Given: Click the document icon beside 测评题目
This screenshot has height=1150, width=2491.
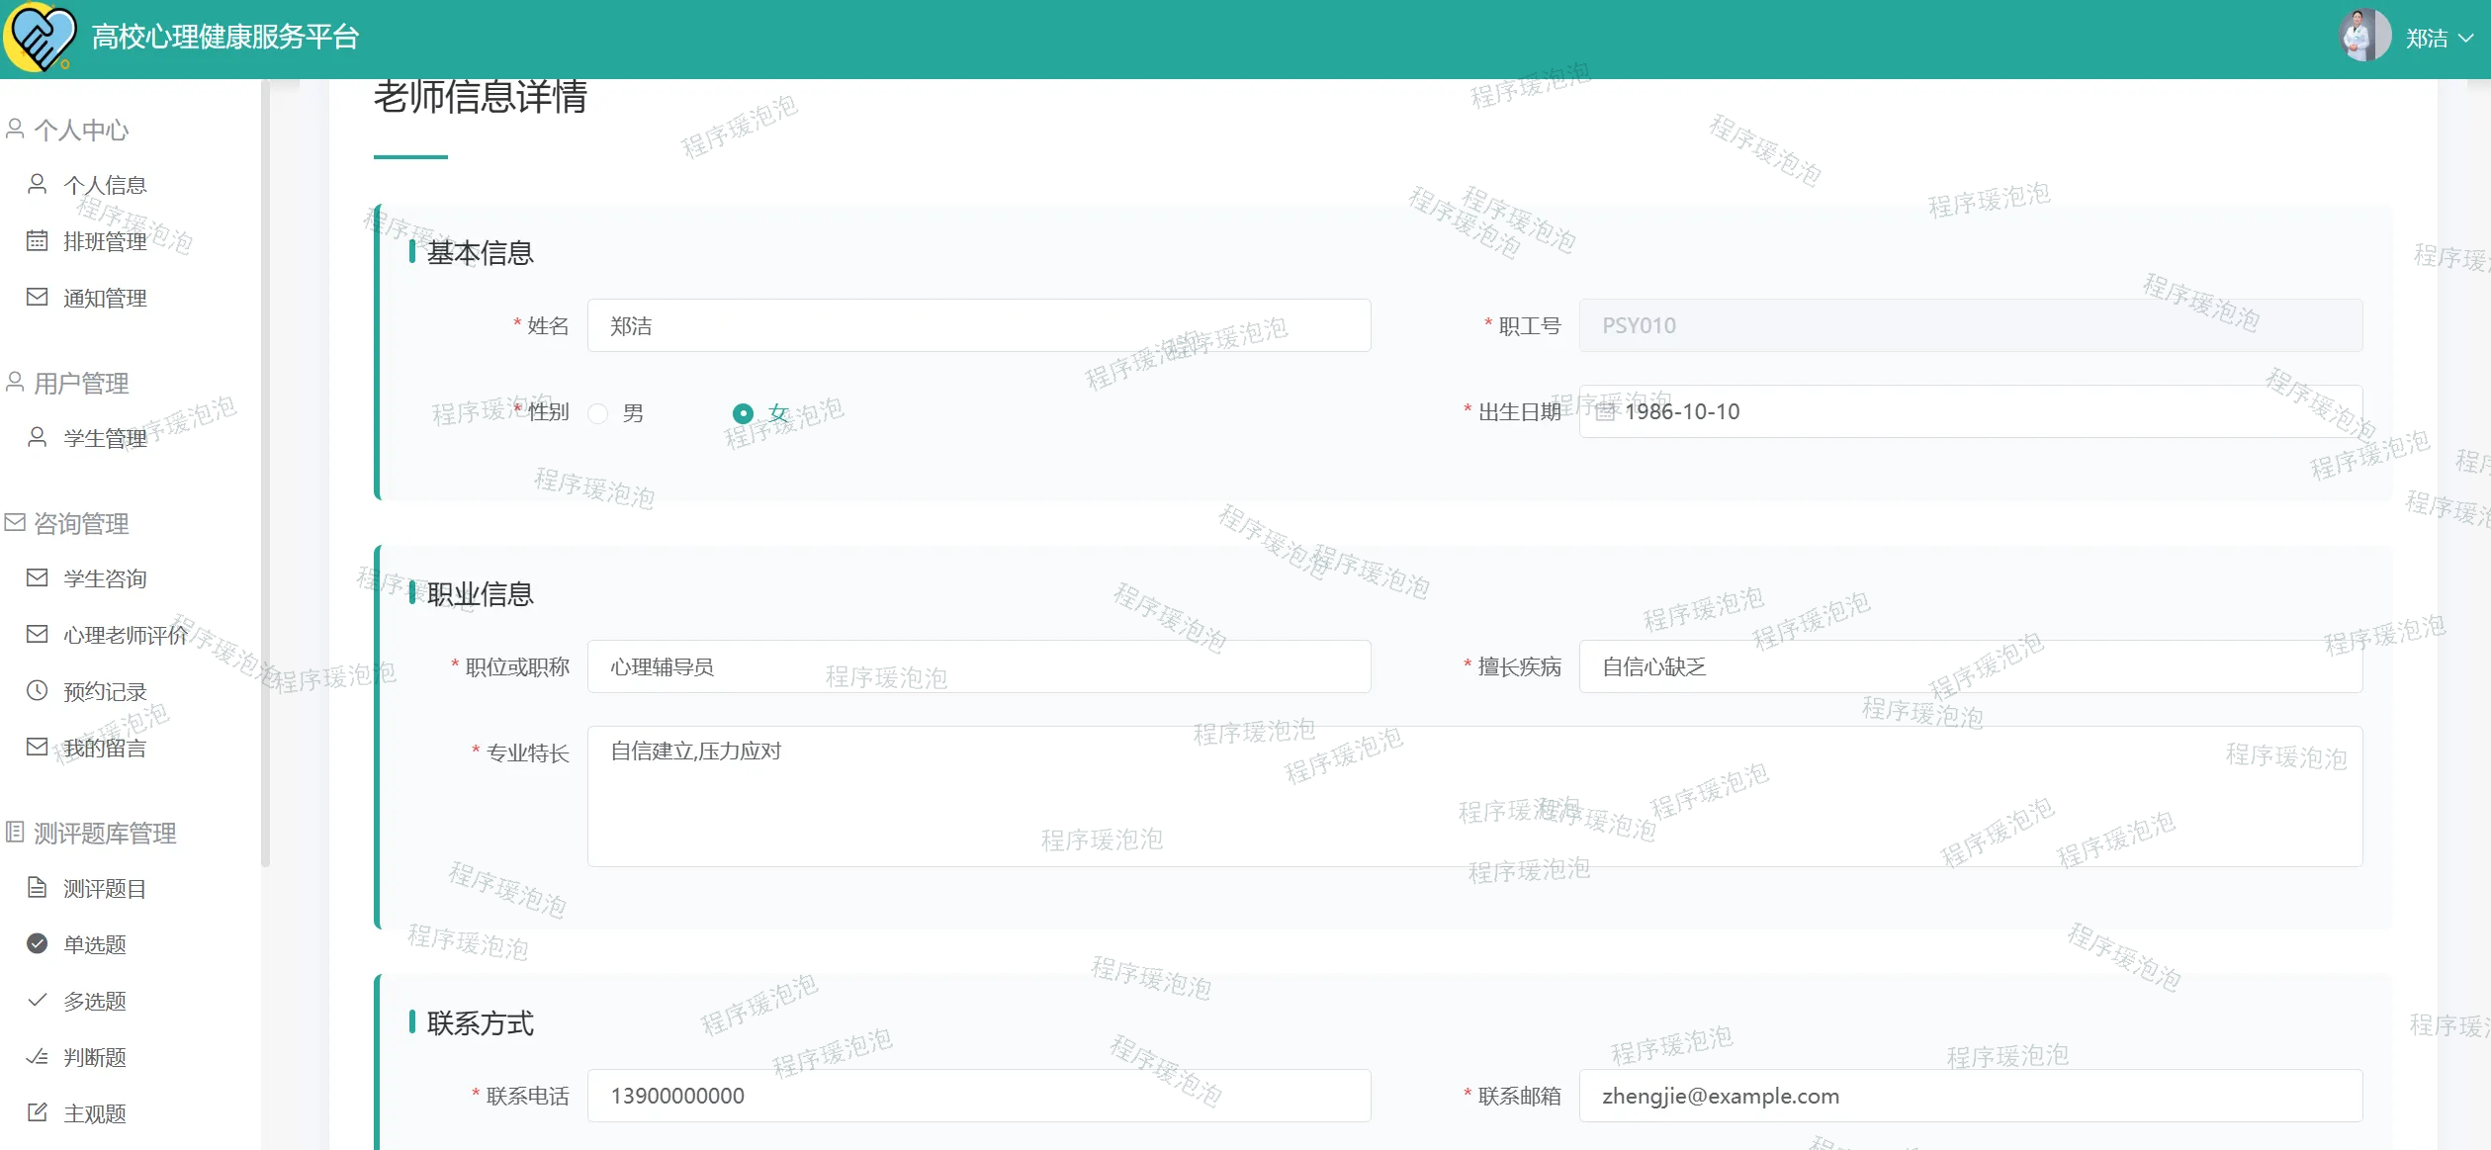Looking at the screenshot, I should click(37, 887).
